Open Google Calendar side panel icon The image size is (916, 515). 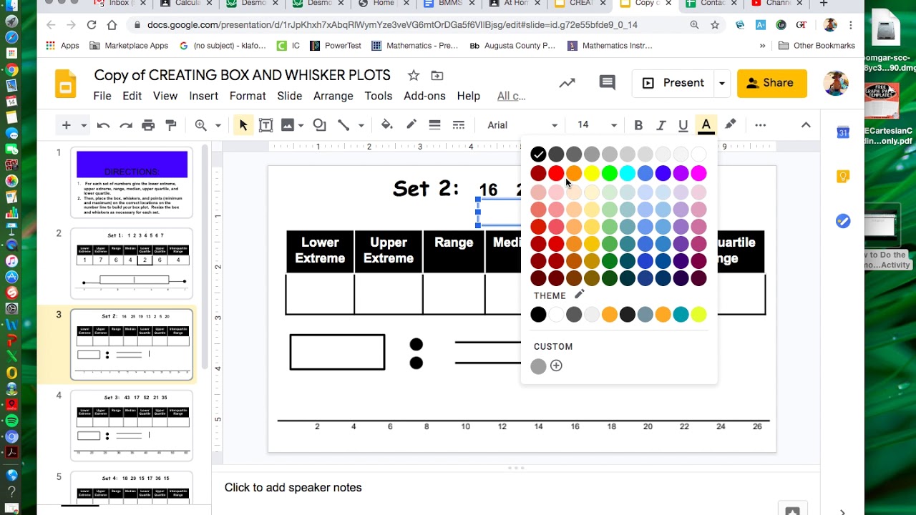(843, 132)
